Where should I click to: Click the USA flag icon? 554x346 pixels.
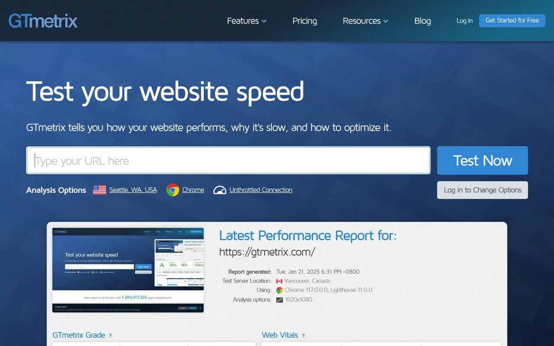pos(100,190)
